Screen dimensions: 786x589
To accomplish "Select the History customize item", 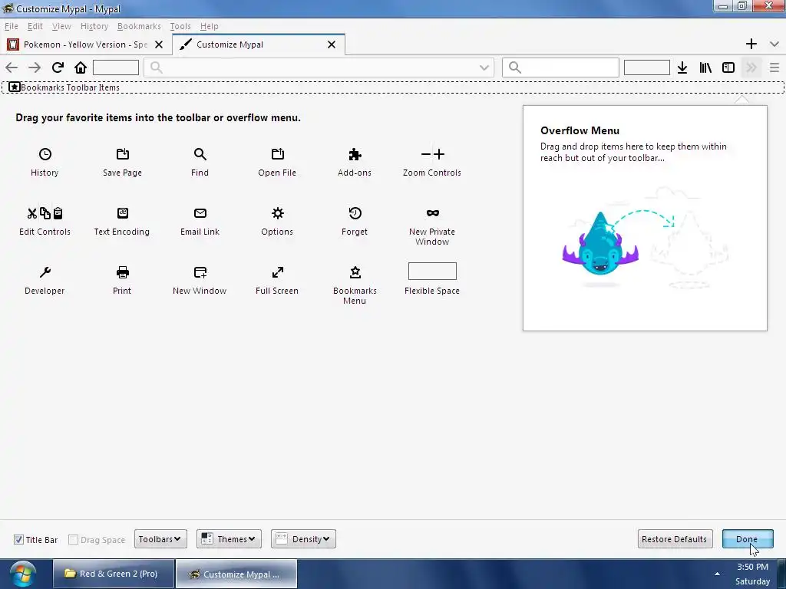I will (x=45, y=162).
